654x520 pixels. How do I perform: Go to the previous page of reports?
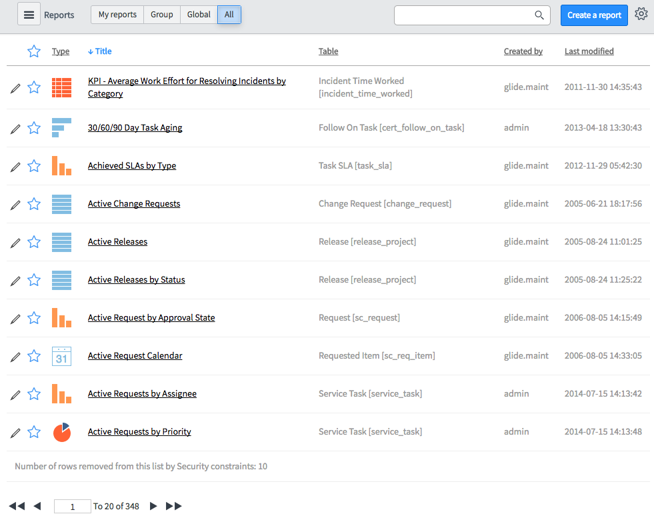[x=37, y=506]
